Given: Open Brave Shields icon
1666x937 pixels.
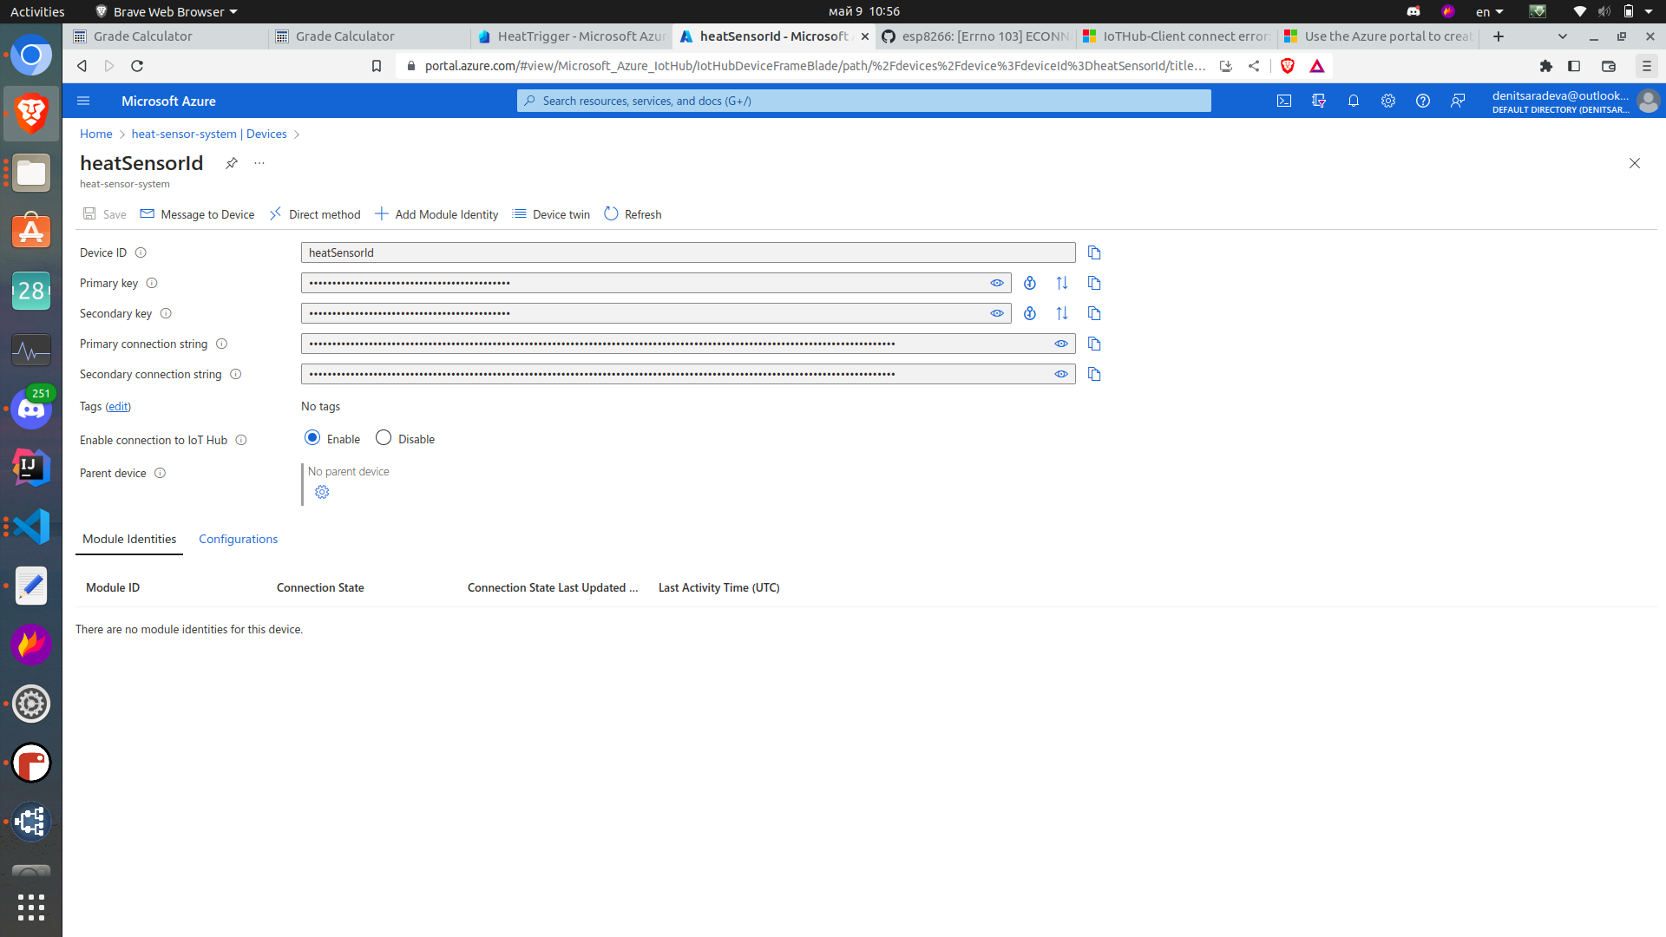Looking at the screenshot, I should click(1288, 66).
